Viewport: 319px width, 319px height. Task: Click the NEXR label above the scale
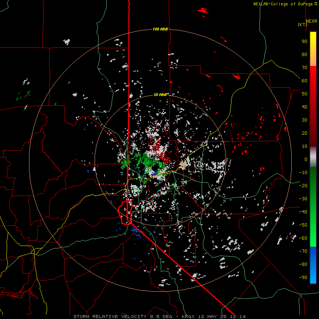tap(311, 21)
